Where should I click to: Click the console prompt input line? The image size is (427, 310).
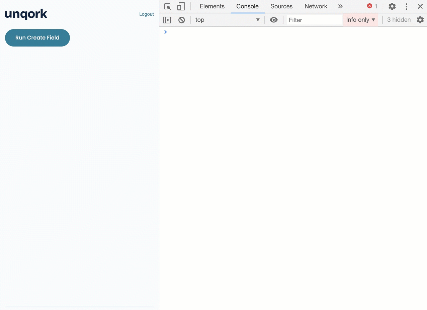coord(293,32)
